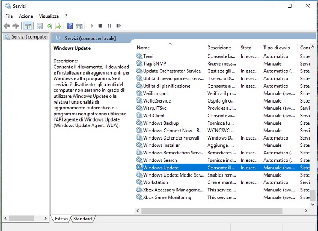Switch to the Standard tab
The image size is (318, 231).
point(83,219)
